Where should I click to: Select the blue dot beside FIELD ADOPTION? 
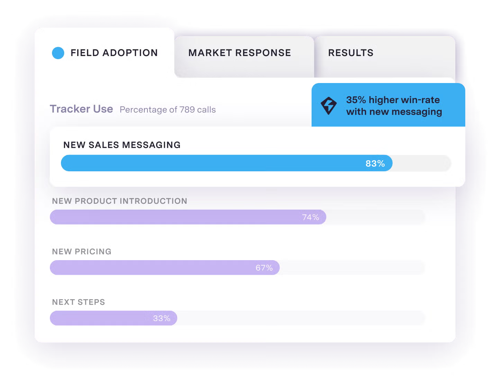point(58,53)
